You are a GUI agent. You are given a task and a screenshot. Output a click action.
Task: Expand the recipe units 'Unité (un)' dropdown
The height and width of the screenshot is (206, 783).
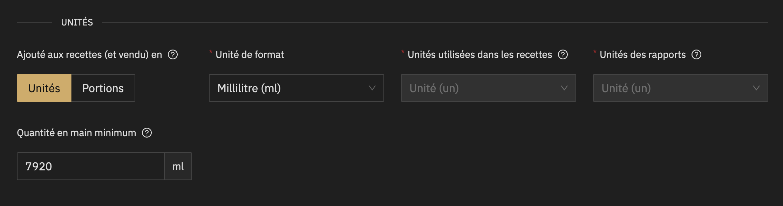[489, 88]
